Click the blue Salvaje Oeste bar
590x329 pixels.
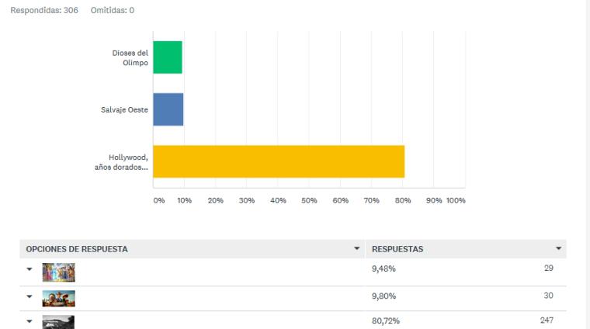click(168, 109)
